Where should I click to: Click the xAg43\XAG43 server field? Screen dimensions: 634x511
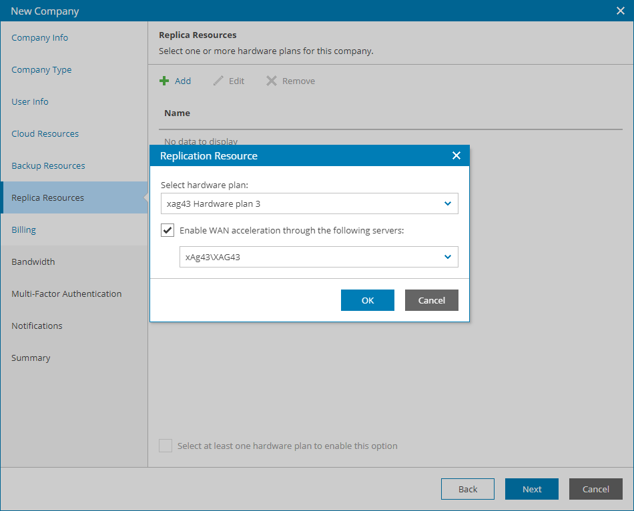pyautogui.click(x=318, y=257)
